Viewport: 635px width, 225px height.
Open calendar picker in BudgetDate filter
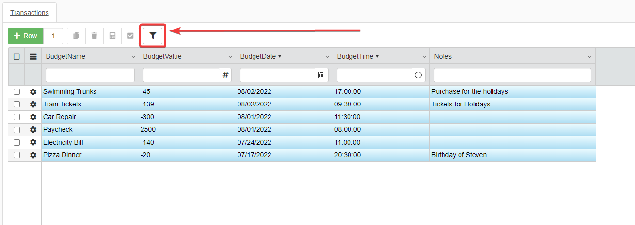(x=321, y=75)
